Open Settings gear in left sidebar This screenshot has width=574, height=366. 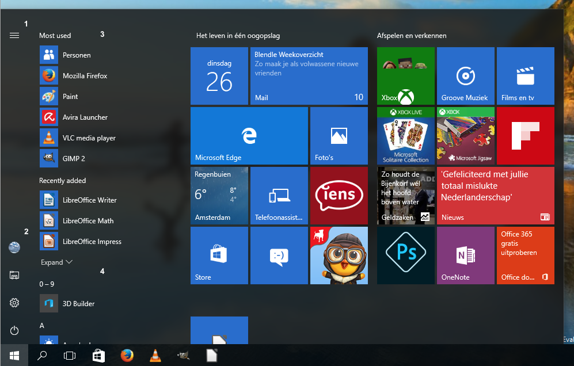click(x=14, y=303)
